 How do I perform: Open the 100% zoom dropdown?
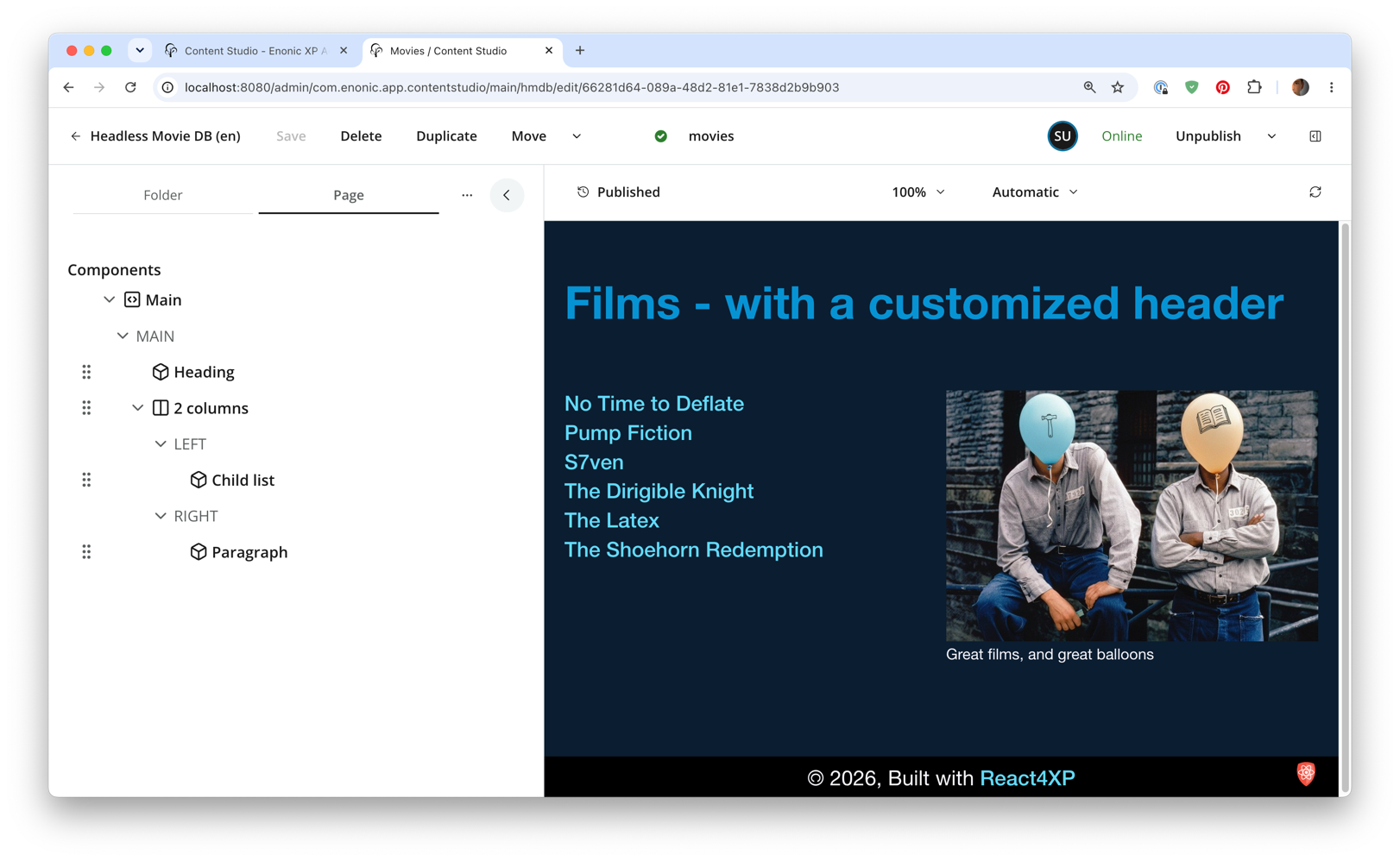coord(918,192)
